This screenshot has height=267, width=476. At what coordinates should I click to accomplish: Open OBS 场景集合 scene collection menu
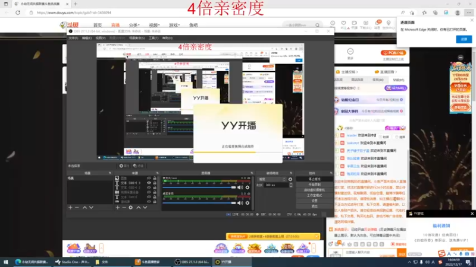coord(137,38)
